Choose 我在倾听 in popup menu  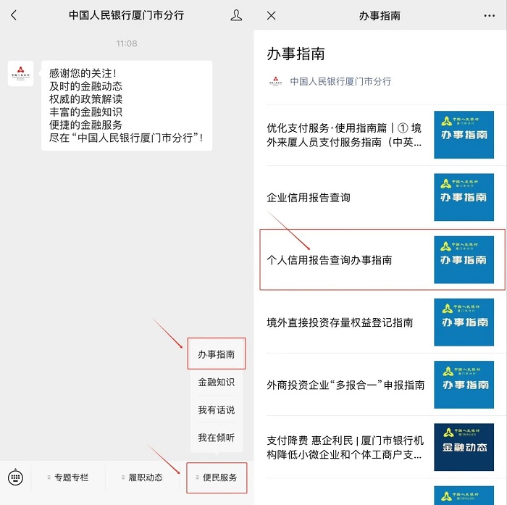pos(217,438)
